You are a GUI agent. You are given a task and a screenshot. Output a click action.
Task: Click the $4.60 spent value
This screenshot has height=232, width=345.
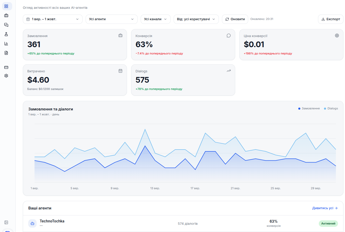click(38, 80)
